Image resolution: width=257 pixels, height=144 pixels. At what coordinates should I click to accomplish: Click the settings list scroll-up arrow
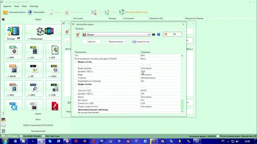(182, 56)
